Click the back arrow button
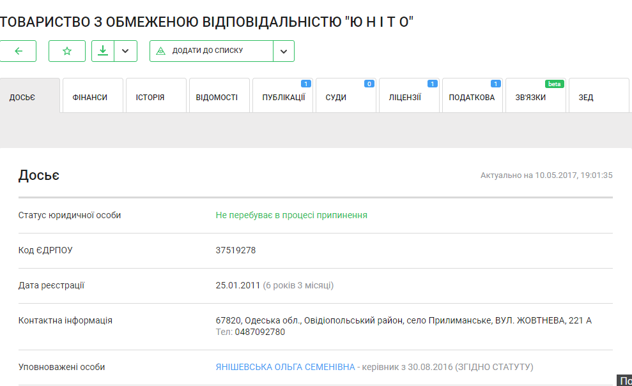This screenshot has width=632, height=386. pos(19,51)
